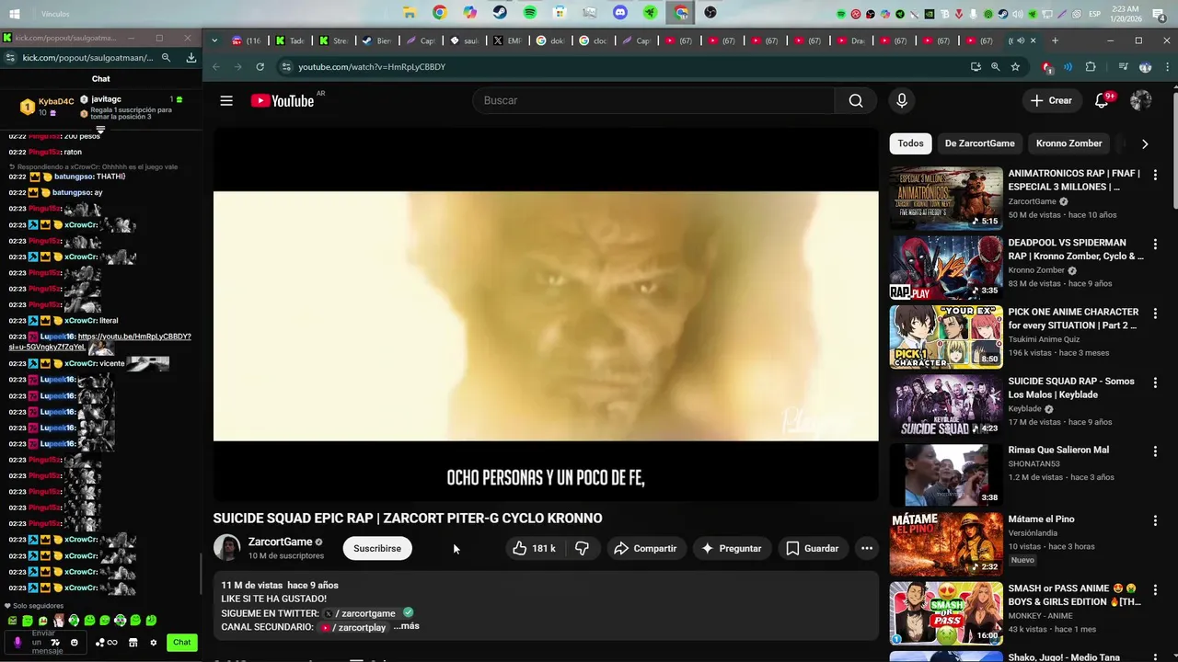Send message with green Chat button

tap(182, 643)
